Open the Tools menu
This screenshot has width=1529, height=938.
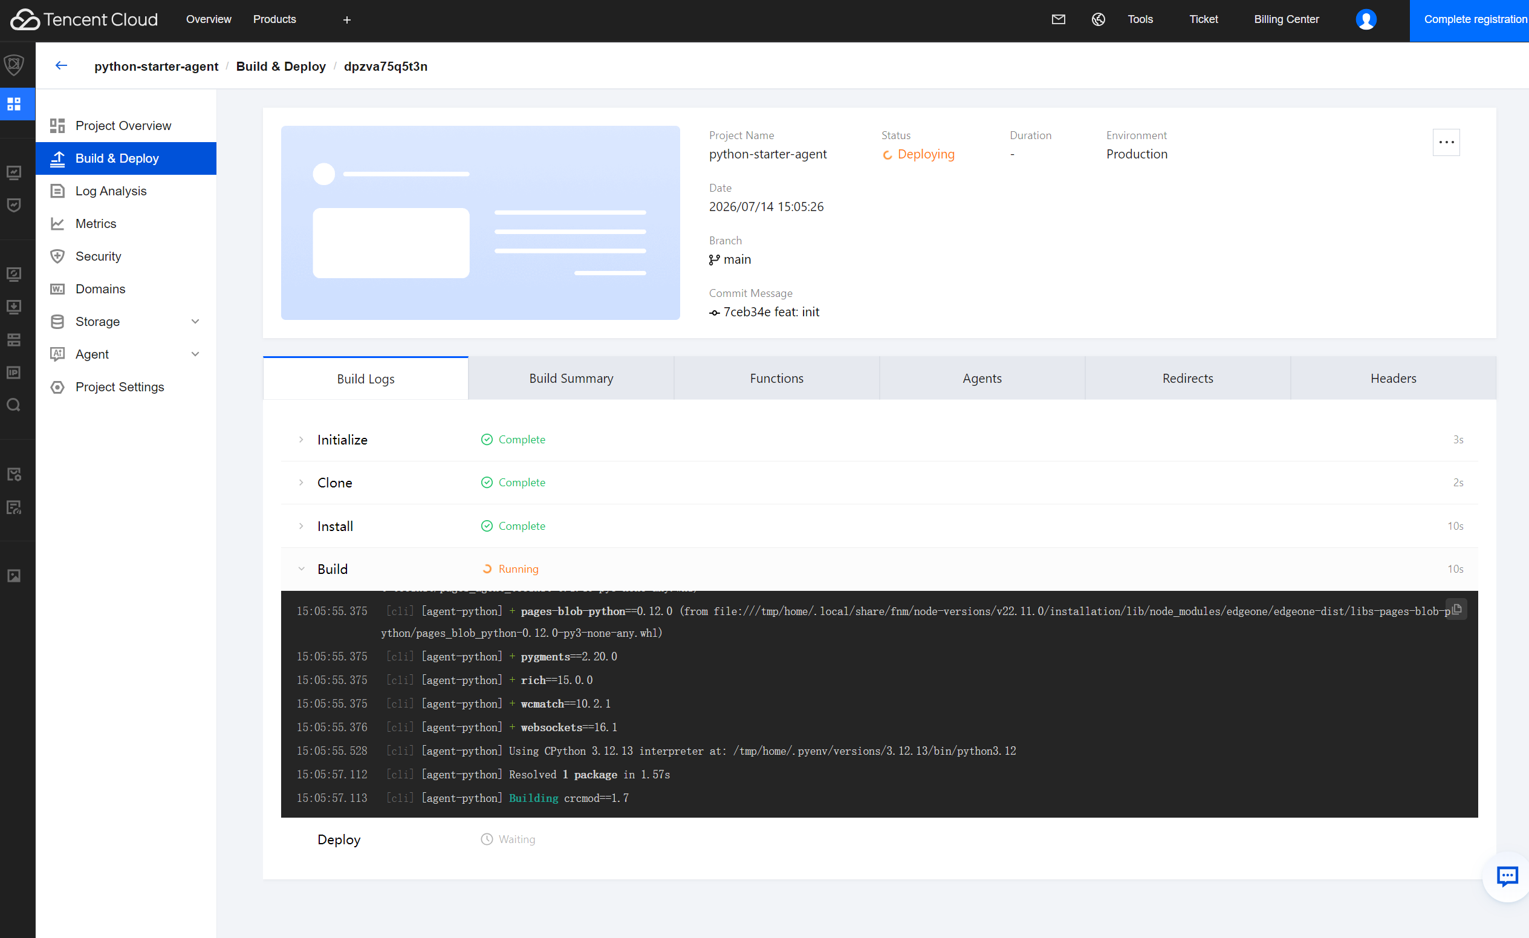click(1140, 19)
